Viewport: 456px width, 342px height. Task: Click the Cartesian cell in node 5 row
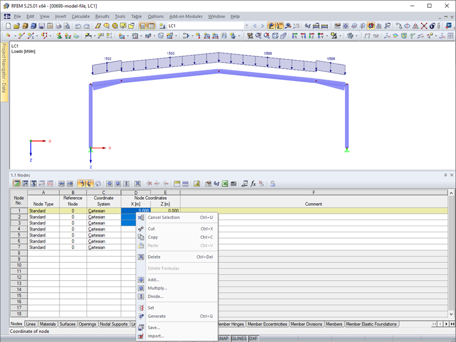pos(104,235)
